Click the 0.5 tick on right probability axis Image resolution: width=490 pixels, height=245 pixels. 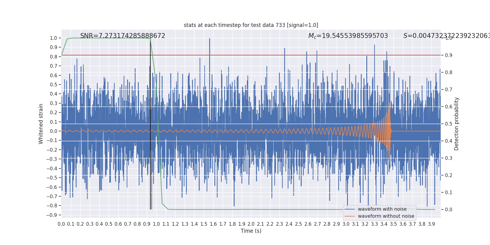tap(448, 124)
